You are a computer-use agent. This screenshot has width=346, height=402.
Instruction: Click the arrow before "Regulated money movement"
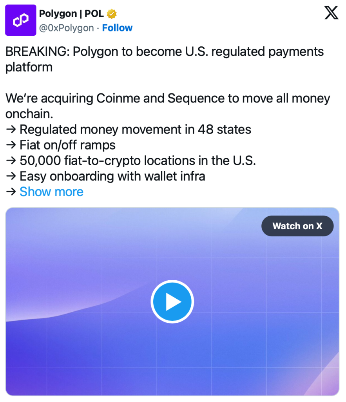[11, 130]
